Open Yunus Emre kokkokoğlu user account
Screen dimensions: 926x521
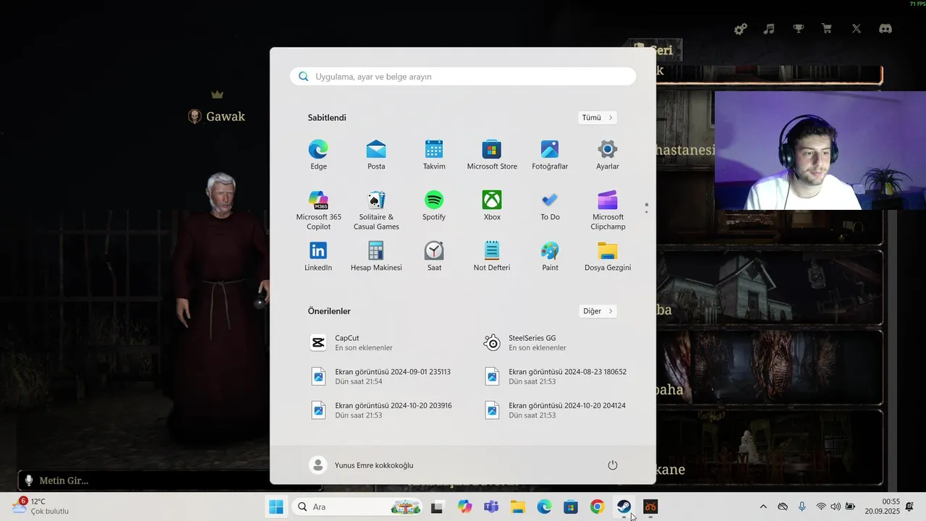[x=362, y=465]
